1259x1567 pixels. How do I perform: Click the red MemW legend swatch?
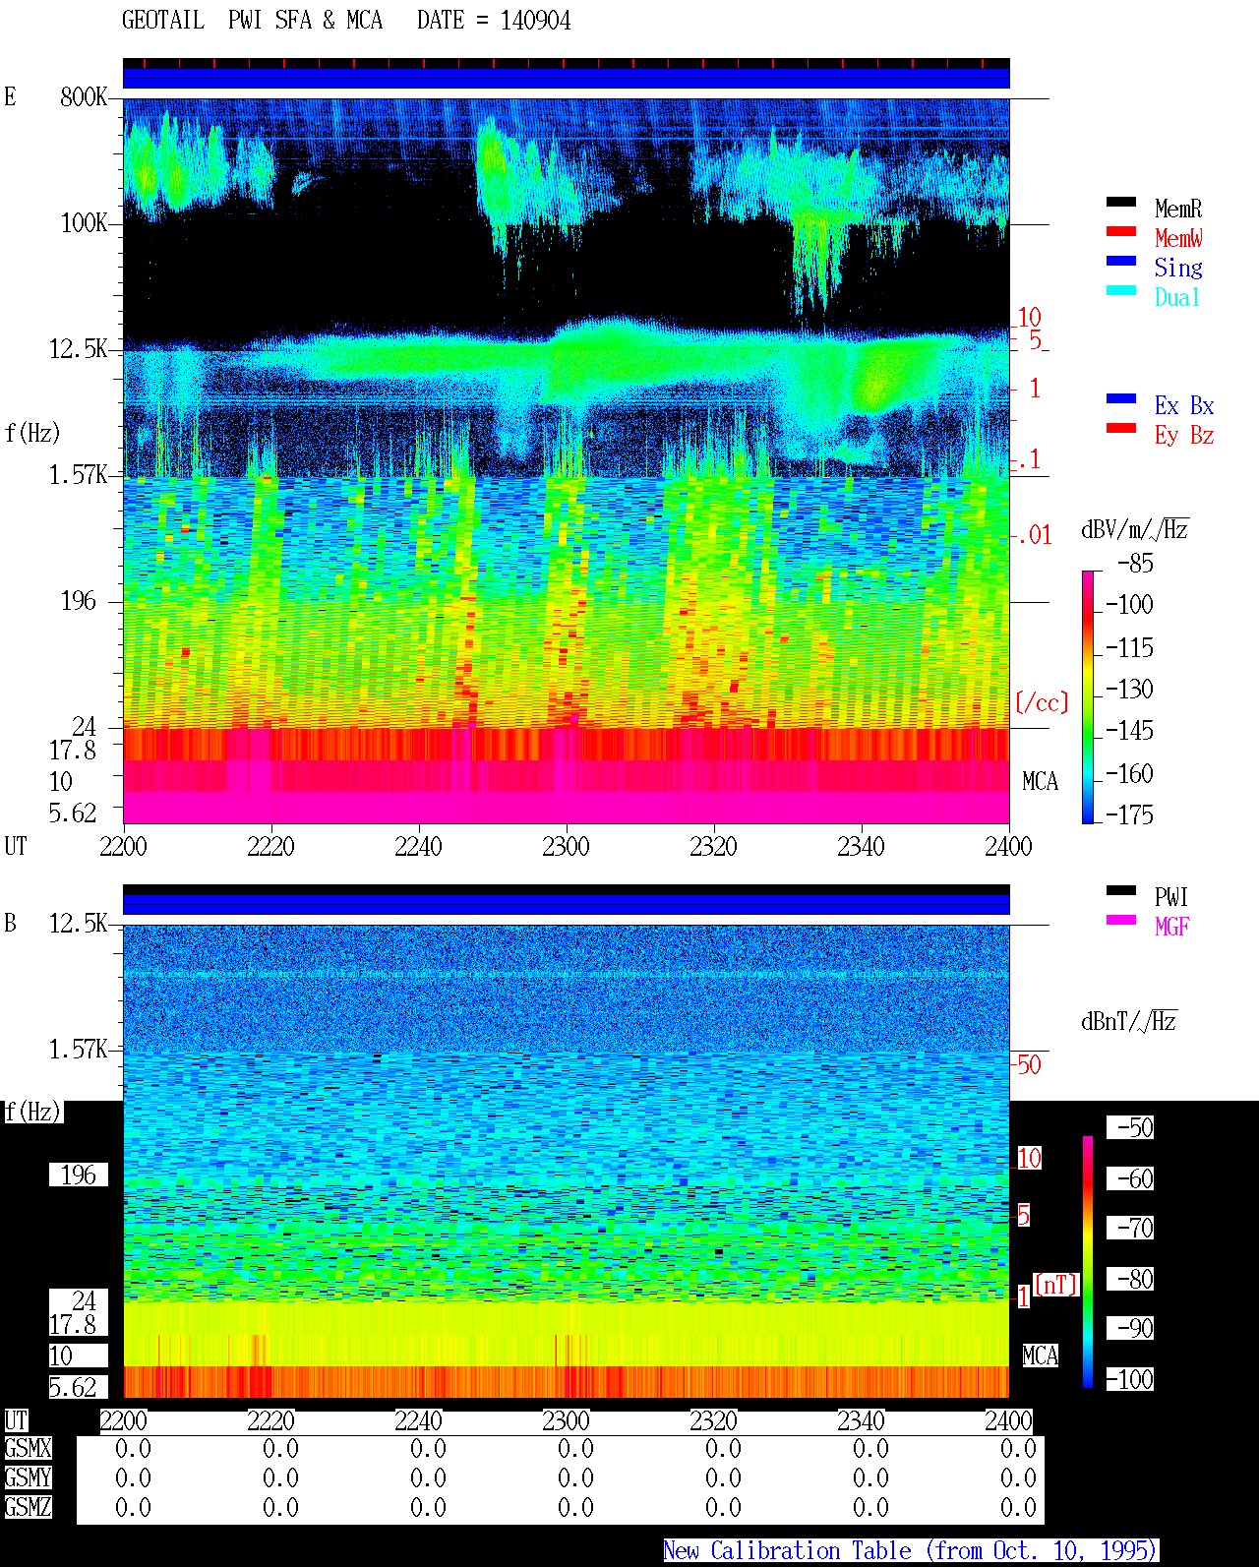tap(1121, 231)
